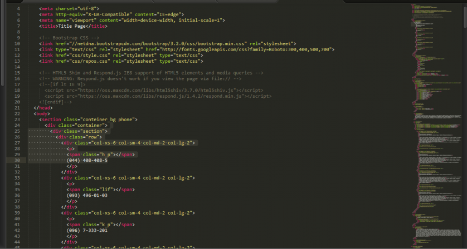Click the '[endif]' comment line
Screen dimensions: 467x249
click(55, 102)
